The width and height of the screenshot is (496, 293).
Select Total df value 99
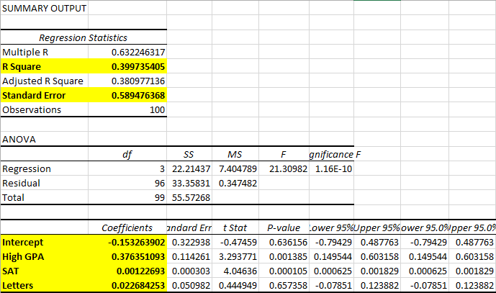[127, 197]
